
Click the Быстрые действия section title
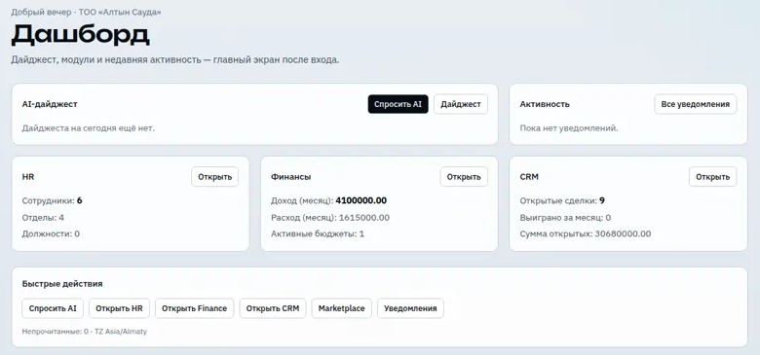coord(62,284)
